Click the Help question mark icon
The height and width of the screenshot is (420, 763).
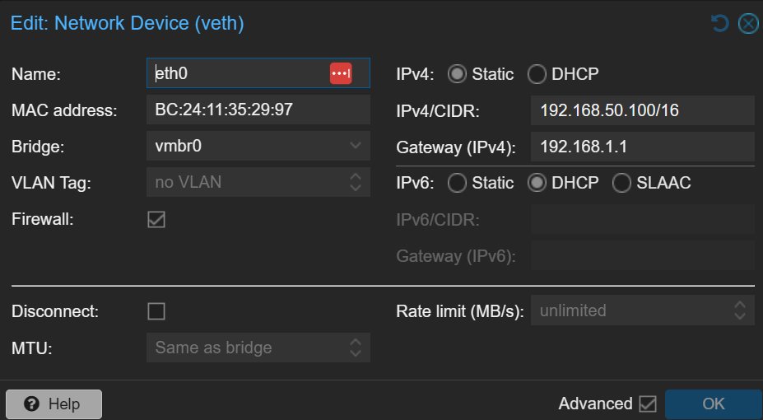pos(31,404)
